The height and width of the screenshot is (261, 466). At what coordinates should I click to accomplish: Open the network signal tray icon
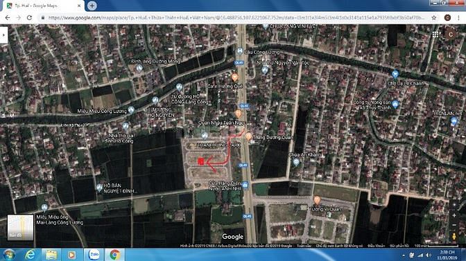pyautogui.click(x=420, y=255)
